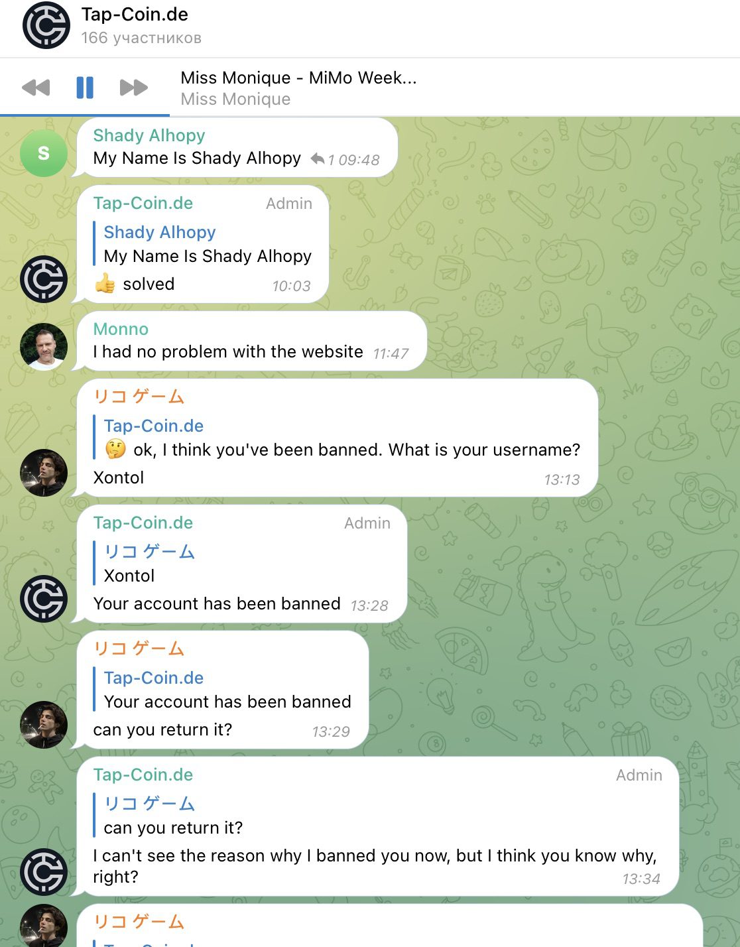Viewport: 740px width, 947px height.
Task: Open Tap-Coin.de group avatar in header
Action: click(x=46, y=26)
